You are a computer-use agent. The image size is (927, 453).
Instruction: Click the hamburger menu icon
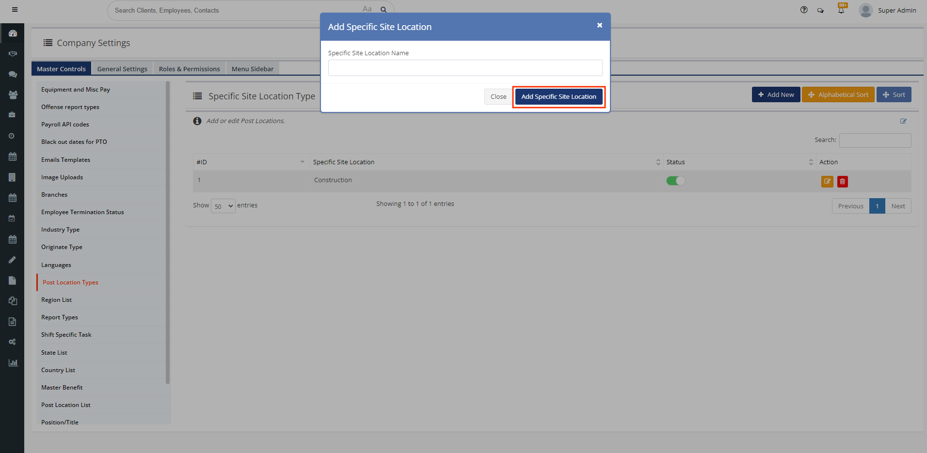click(15, 10)
